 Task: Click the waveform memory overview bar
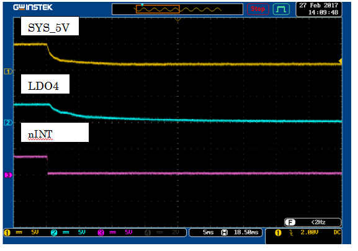click(x=177, y=9)
